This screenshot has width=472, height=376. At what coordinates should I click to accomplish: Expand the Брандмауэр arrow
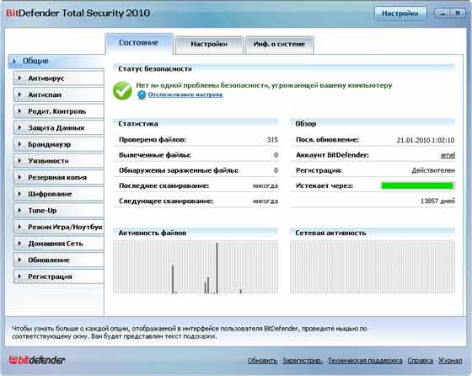click(x=19, y=144)
